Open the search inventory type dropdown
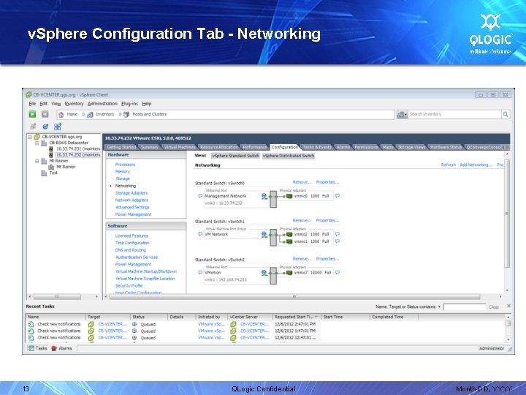This screenshot has width=526, height=395. tap(402, 114)
